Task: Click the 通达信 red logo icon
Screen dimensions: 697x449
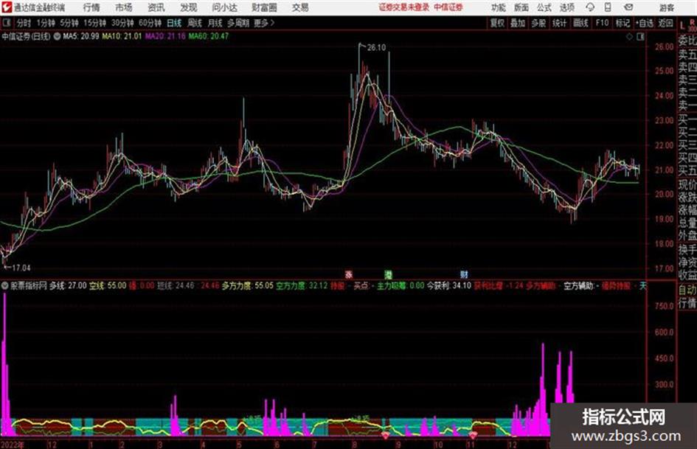Action: coord(7,7)
